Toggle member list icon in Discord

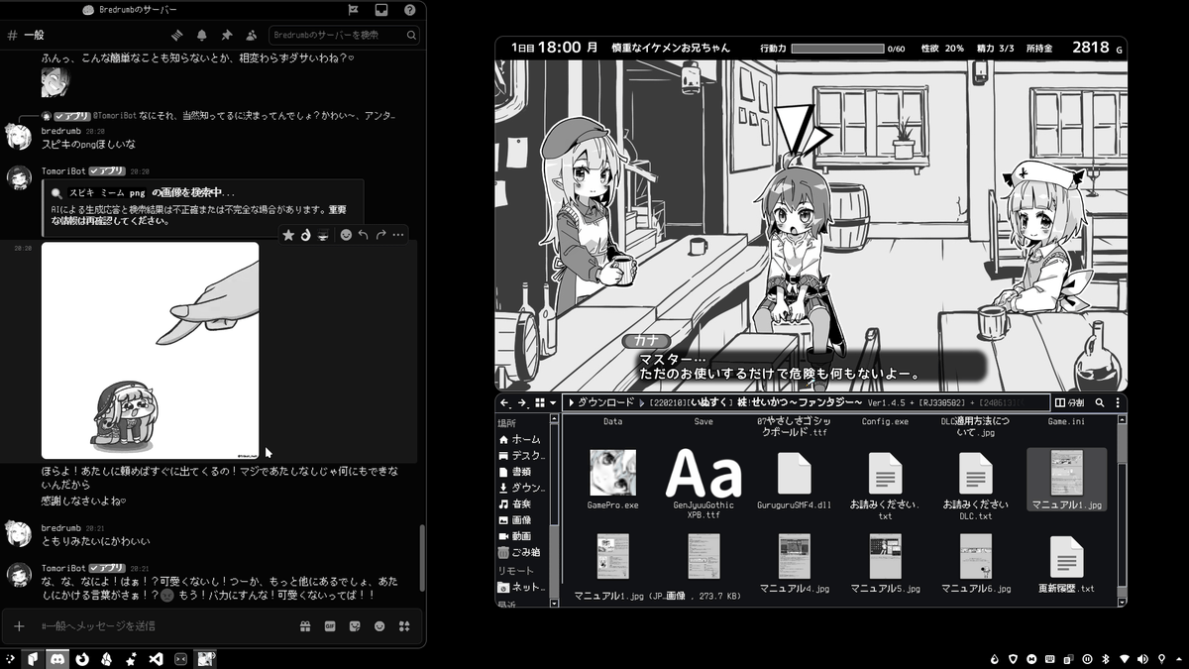click(252, 35)
